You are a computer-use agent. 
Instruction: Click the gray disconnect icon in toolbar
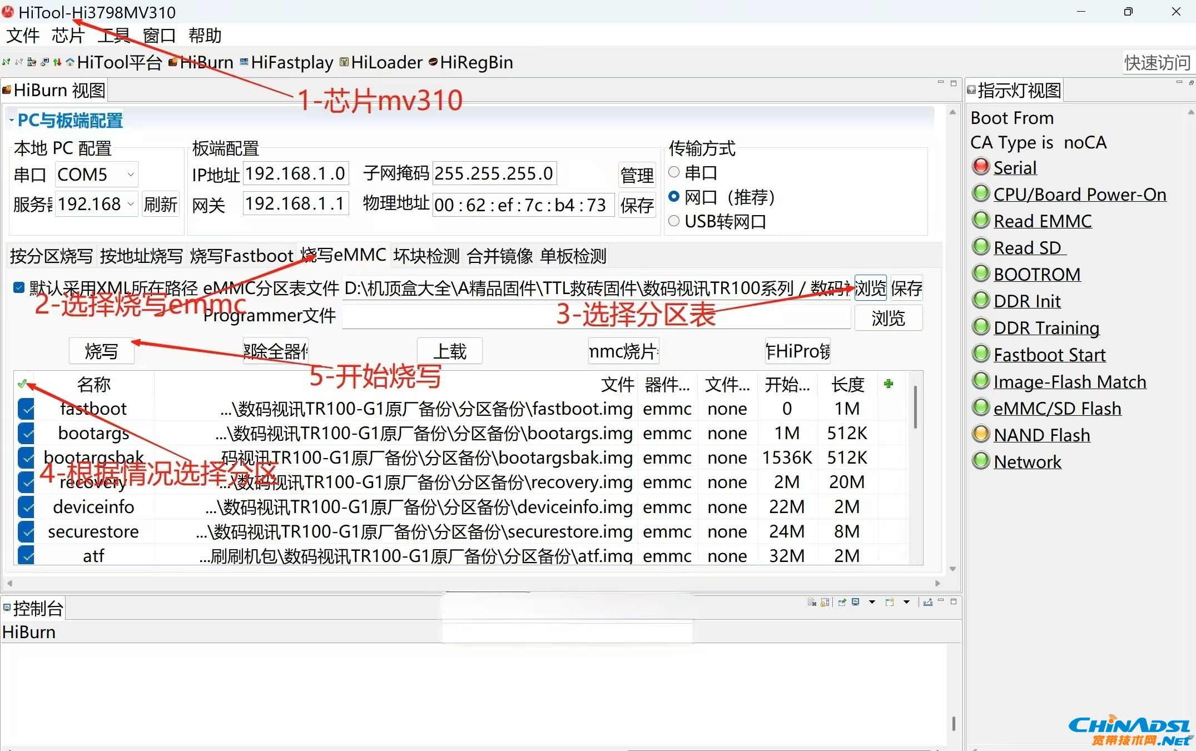click(x=19, y=62)
